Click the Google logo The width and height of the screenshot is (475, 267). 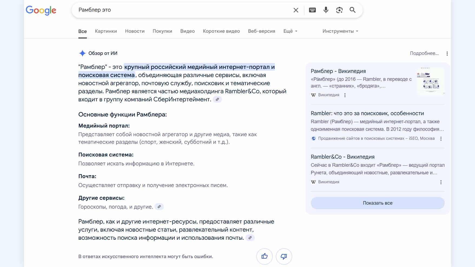[41, 10]
